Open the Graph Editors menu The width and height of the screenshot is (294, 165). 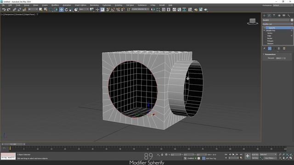click(81, 5)
